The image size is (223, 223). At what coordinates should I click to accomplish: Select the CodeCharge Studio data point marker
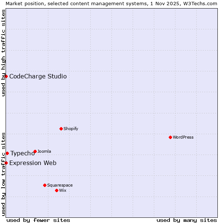6,76
